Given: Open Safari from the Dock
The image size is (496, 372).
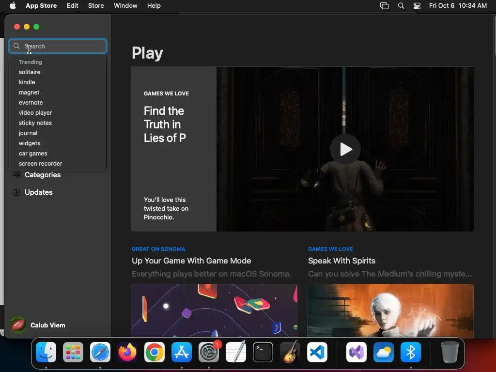Looking at the screenshot, I should [100, 352].
